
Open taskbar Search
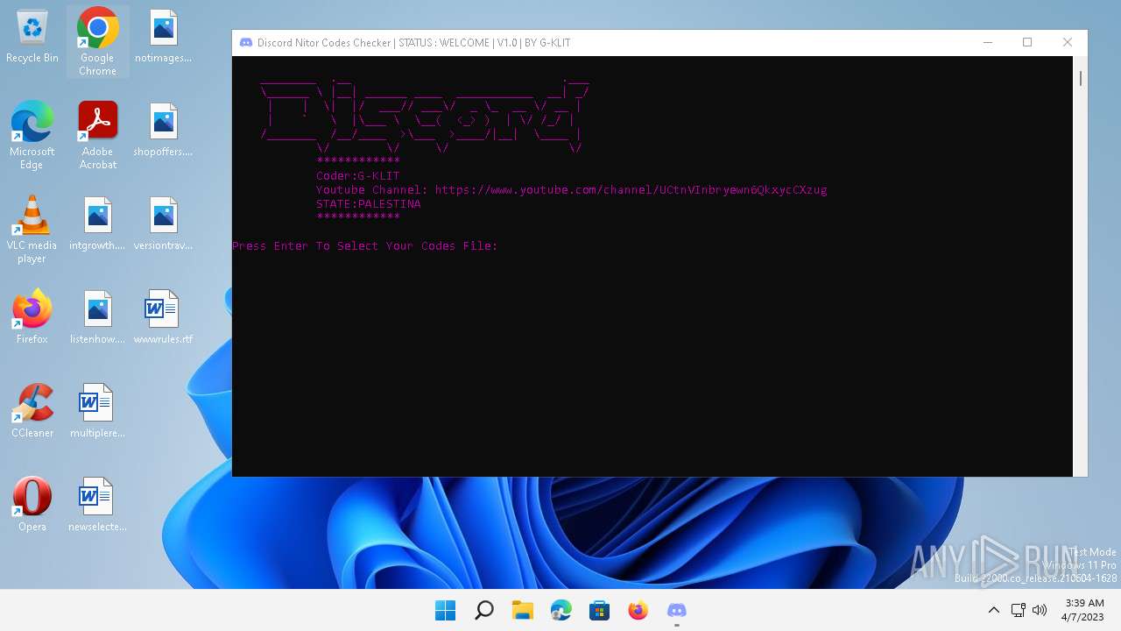pyautogui.click(x=483, y=610)
